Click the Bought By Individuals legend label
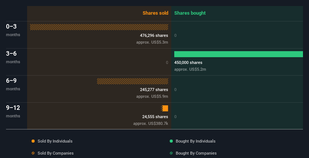Viewport: 309px width, 158px height. [x=195, y=141]
